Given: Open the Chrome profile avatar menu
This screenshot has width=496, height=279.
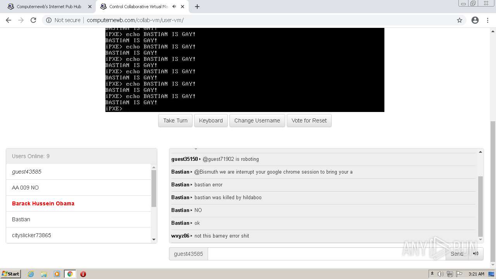Looking at the screenshot, I should pos(475,20).
